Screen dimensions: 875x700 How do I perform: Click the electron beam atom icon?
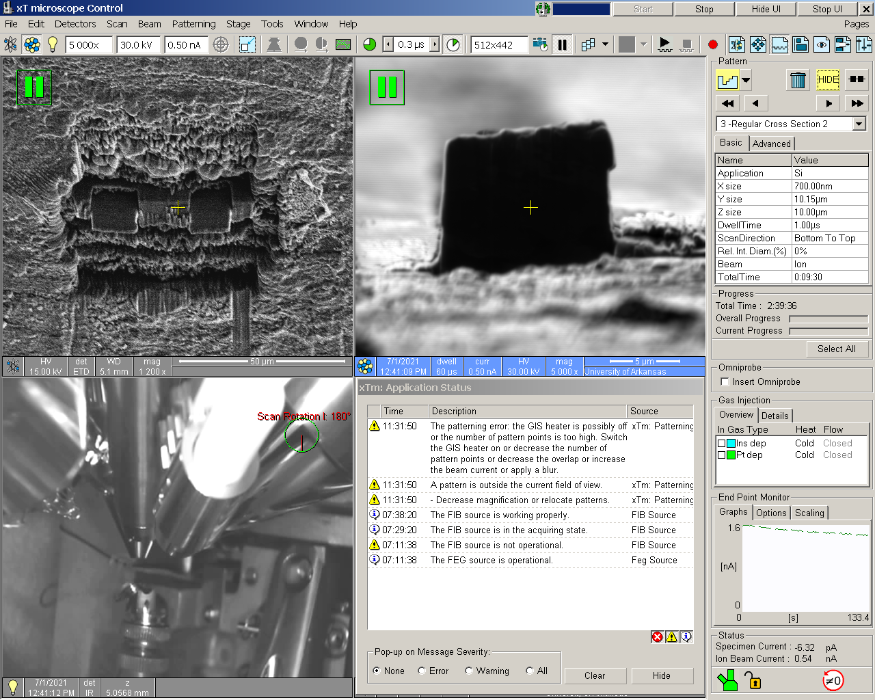pyautogui.click(x=11, y=45)
